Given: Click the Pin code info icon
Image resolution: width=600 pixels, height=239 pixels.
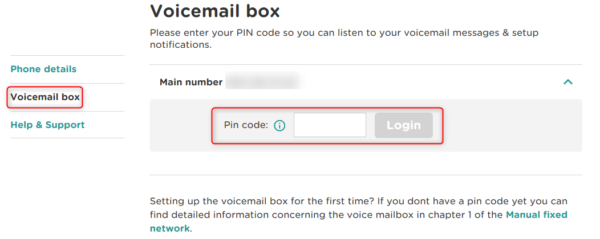Looking at the screenshot, I should pos(279,126).
